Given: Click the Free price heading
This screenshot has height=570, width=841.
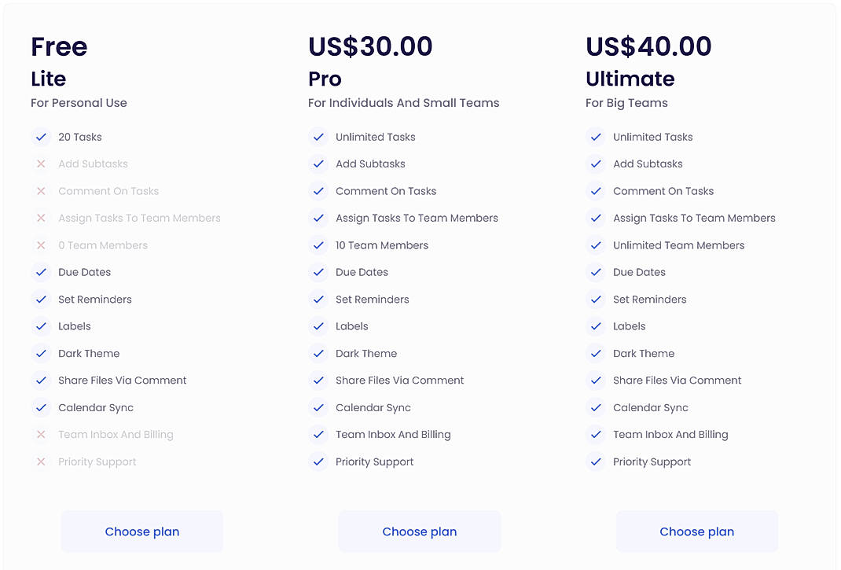Looking at the screenshot, I should [x=58, y=46].
